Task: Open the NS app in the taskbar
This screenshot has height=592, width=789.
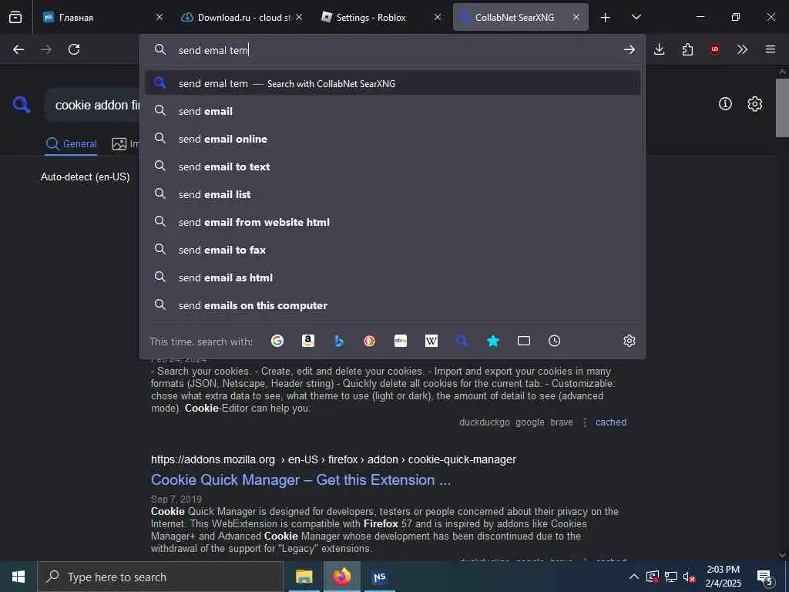Action: tap(380, 577)
